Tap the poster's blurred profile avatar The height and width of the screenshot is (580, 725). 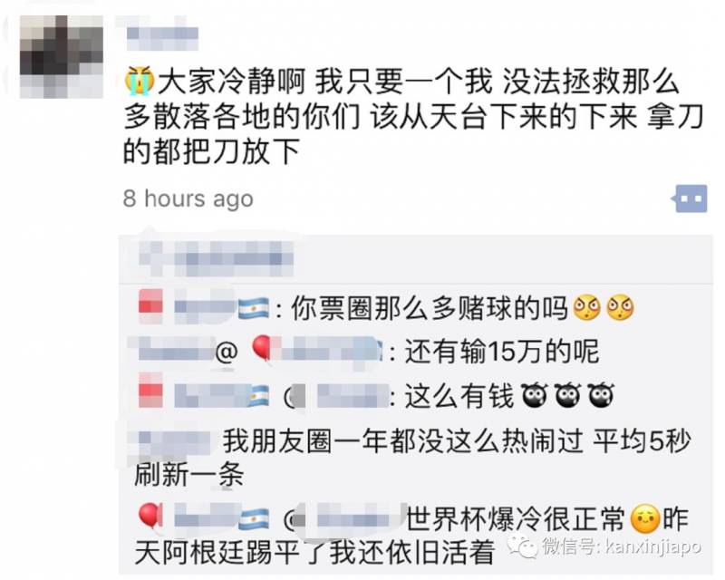click(x=62, y=56)
